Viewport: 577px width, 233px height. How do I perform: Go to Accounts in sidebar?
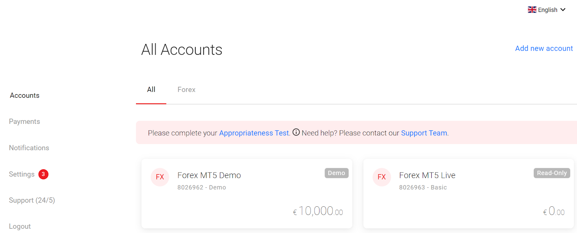pyautogui.click(x=25, y=95)
